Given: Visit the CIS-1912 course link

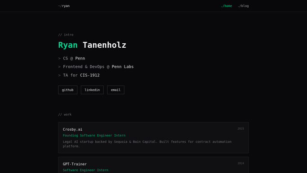Looking at the screenshot, I should (x=89, y=75).
